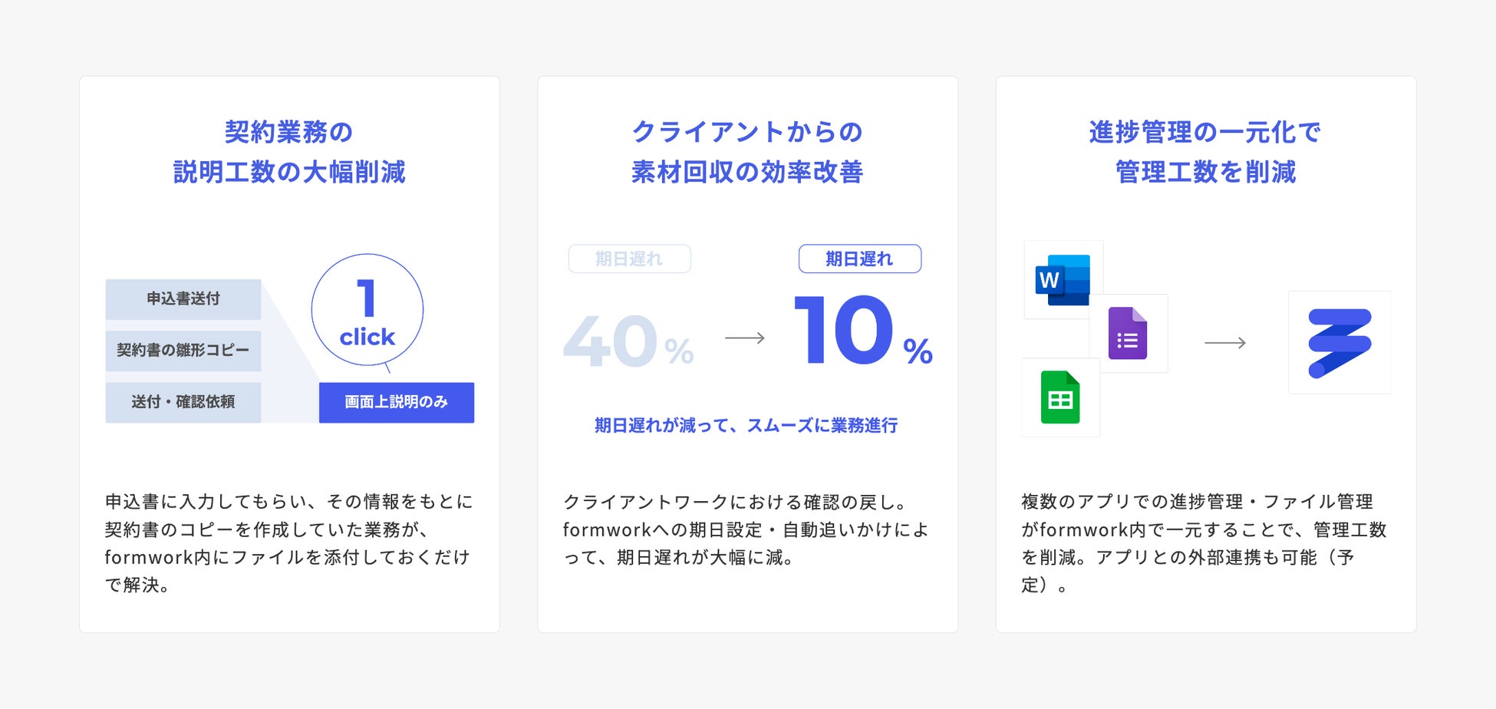Click the blue 画面上説明のみ button
This screenshot has width=1496, height=709.
(x=397, y=402)
